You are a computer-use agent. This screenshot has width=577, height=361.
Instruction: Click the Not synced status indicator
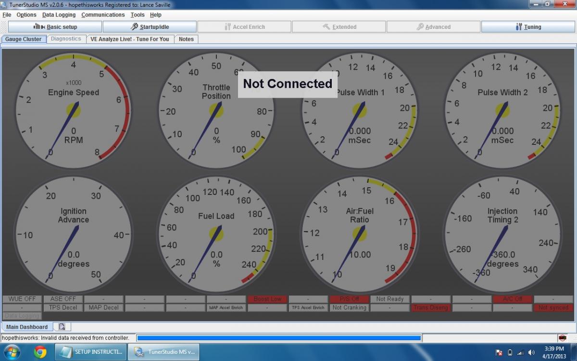[x=553, y=308]
